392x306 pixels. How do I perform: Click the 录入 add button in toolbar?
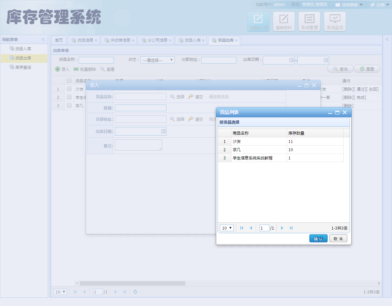pos(62,69)
